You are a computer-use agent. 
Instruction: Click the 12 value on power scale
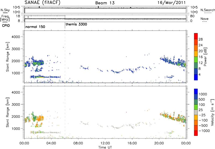point(200,63)
